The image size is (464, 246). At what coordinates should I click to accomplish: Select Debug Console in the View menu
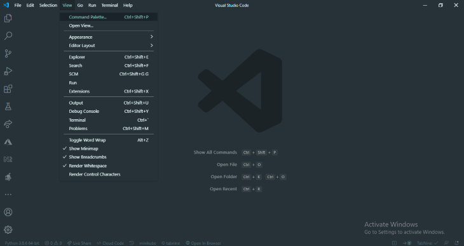click(109, 112)
